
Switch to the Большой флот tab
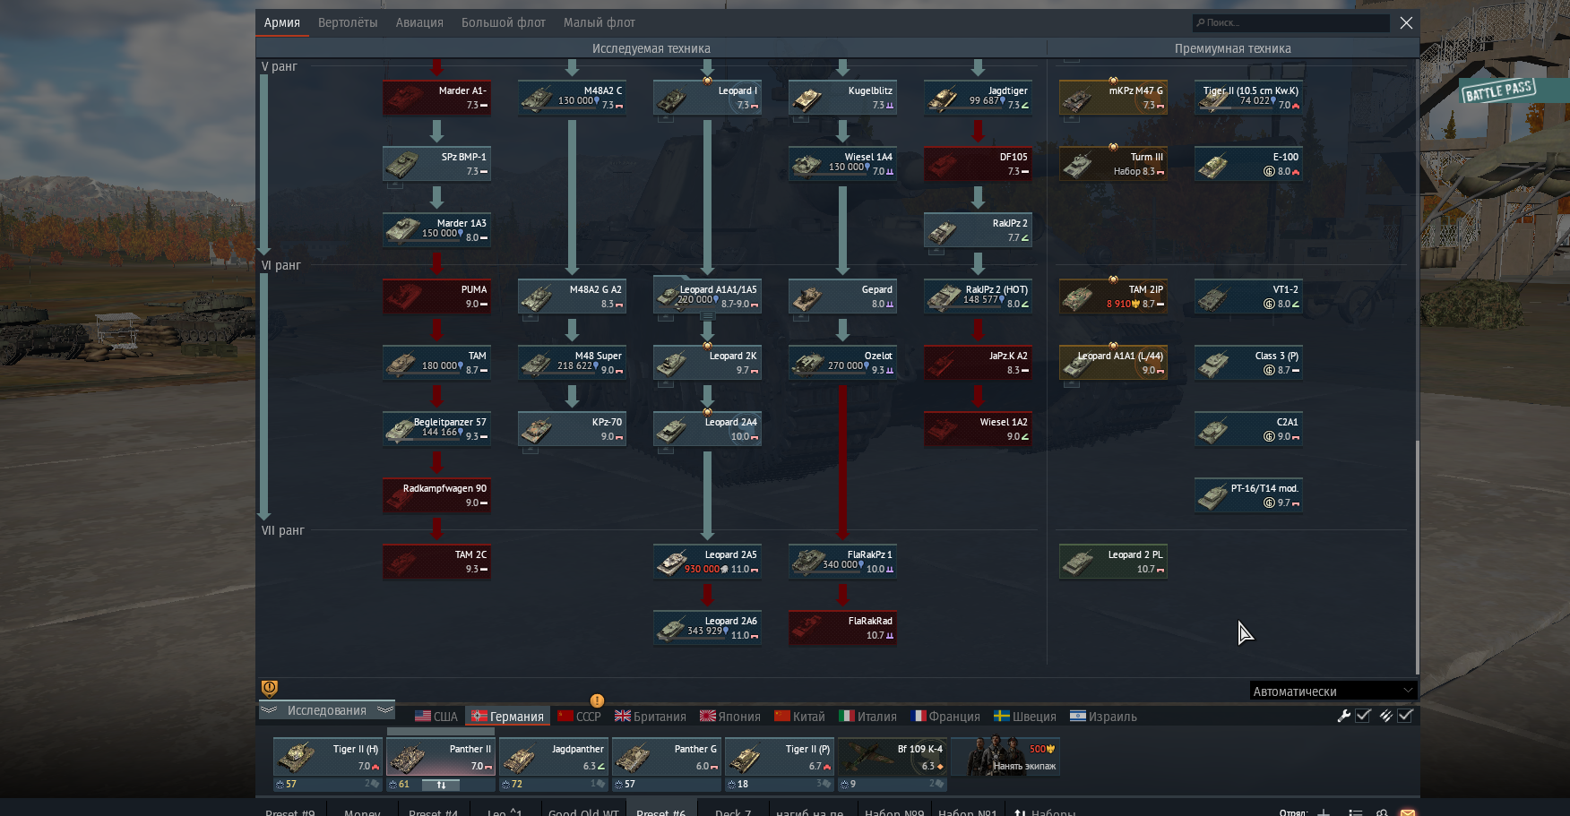coord(504,22)
